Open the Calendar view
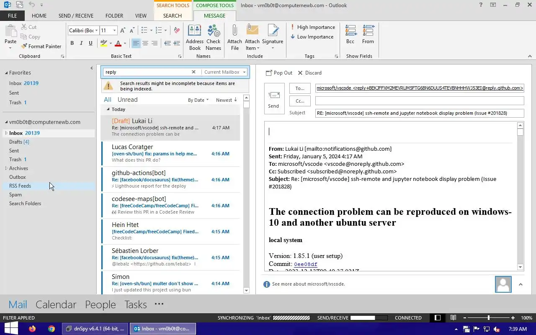The width and height of the screenshot is (536, 335). (x=56, y=304)
